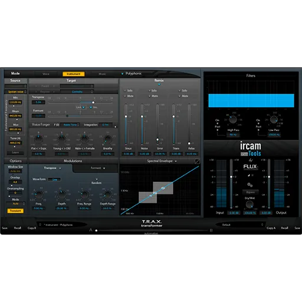Toggle the Link checkbox
The height and width of the screenshot is (302, 302).
coord(84,107)
